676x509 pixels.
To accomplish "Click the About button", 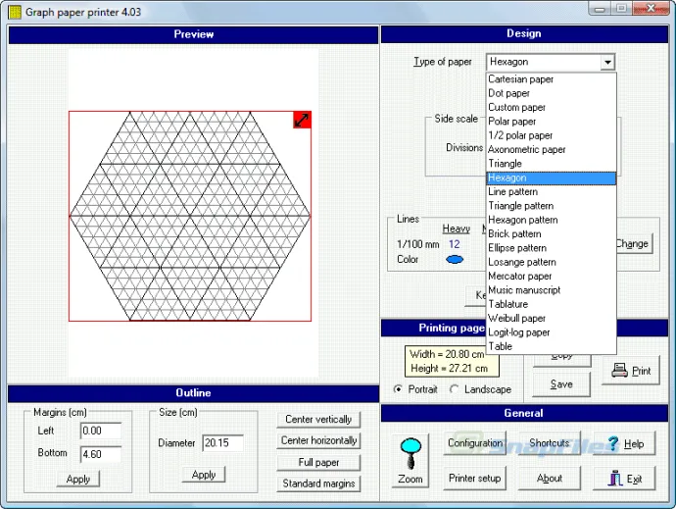I will click(550, 479).
